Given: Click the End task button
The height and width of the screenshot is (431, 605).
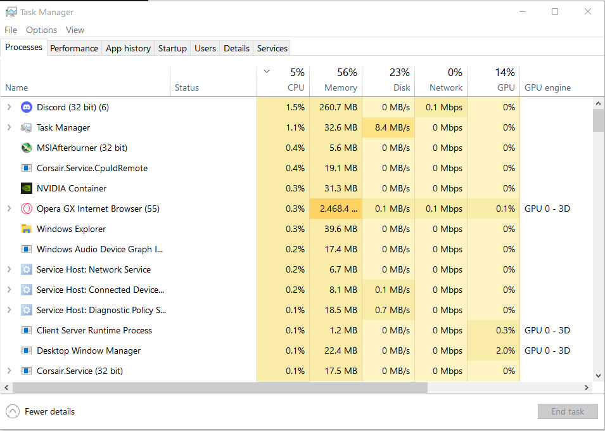Looking at the screenshot, I should click(x=568, y=412).
